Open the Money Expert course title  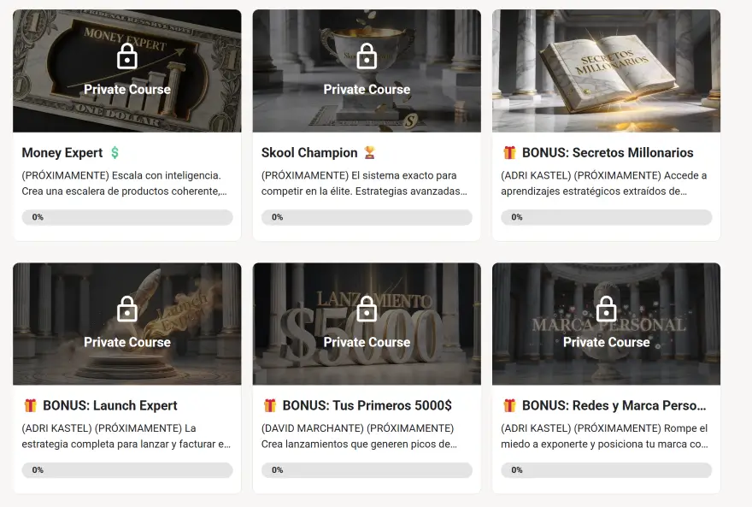pos(62,153)
